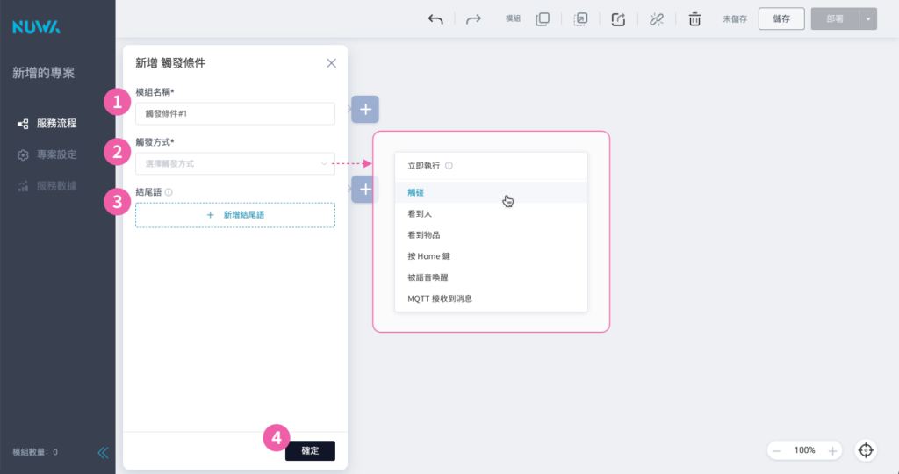Image resolution: width=899 pixels, height=474 pixels.
Task: Click the export share icon in toolbar
Action: click(x=618, y=19)
